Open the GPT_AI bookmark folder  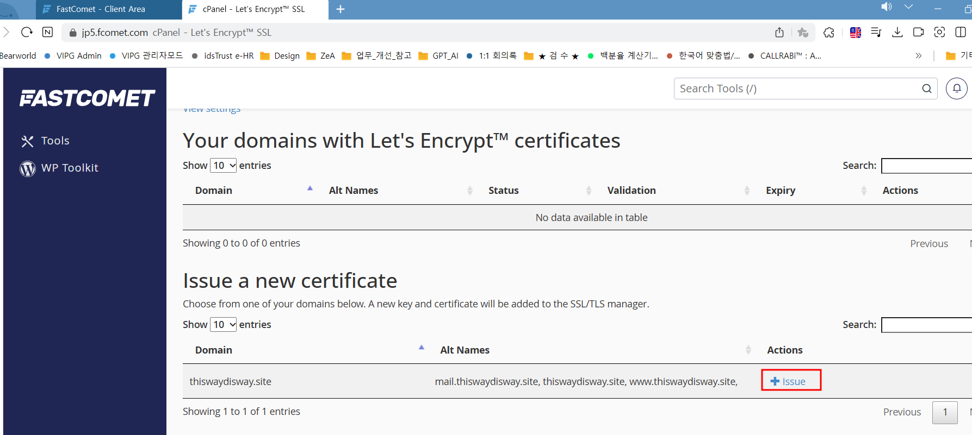[x=439, y=56]
